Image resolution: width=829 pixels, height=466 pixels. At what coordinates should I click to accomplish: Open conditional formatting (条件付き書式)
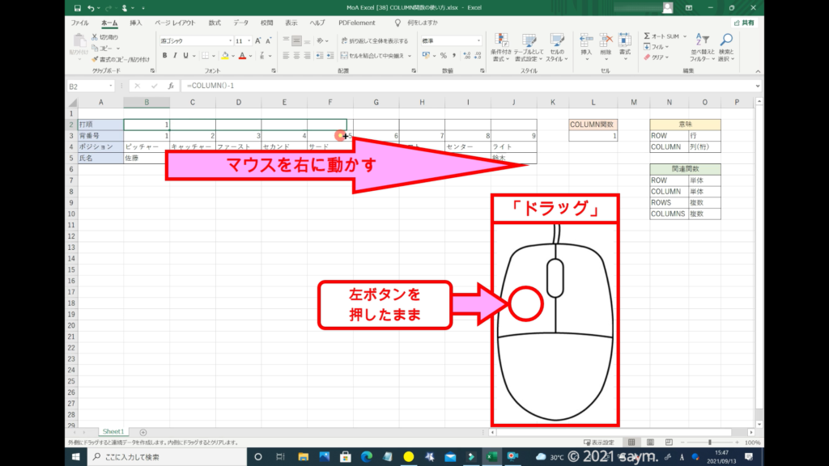pyautogui.click(x=501, y=45)
